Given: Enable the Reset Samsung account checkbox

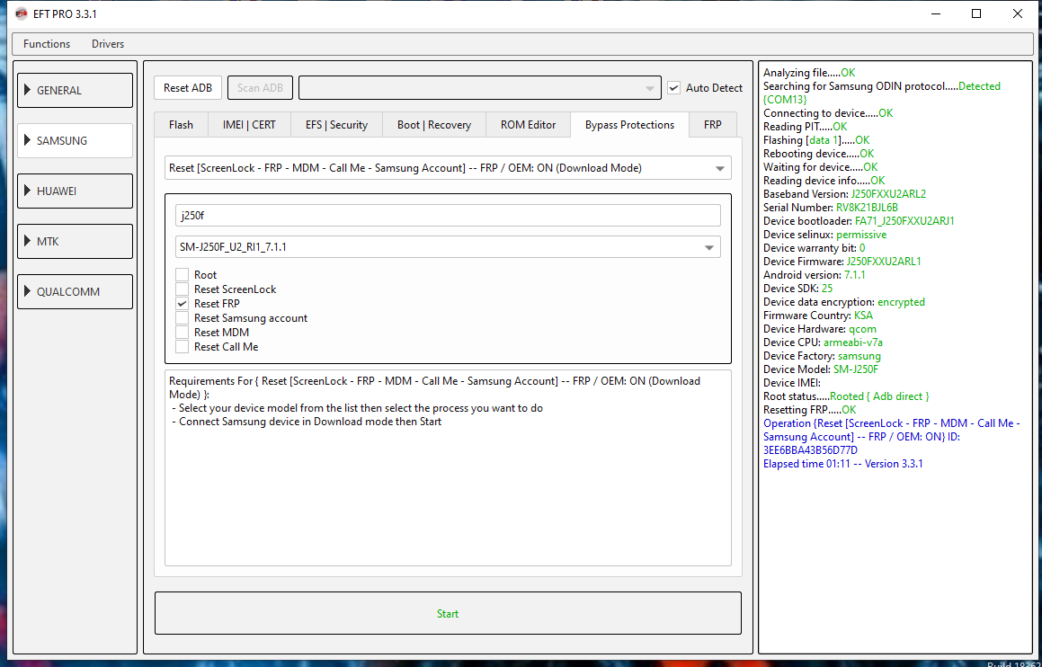Looking at the screenshot, I should [x=183, y=317].
